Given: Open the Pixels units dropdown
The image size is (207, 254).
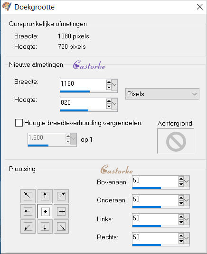Looking at the screenshot, I should 162,94.
